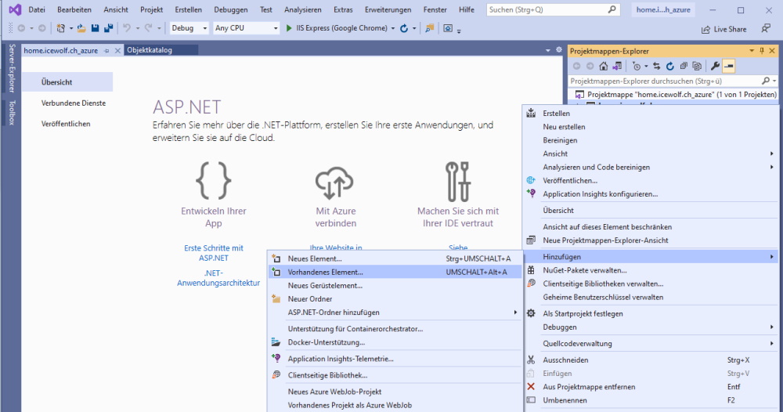Open .NET-Anwendungsarchitektur link
Image resolution: width=783 pixels, height=412 pixels.
point(218,277)
